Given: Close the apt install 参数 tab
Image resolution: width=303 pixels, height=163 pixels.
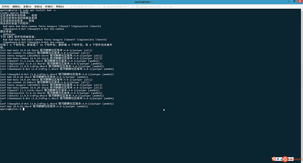Looking at the screenshot, I should [133, 7].
